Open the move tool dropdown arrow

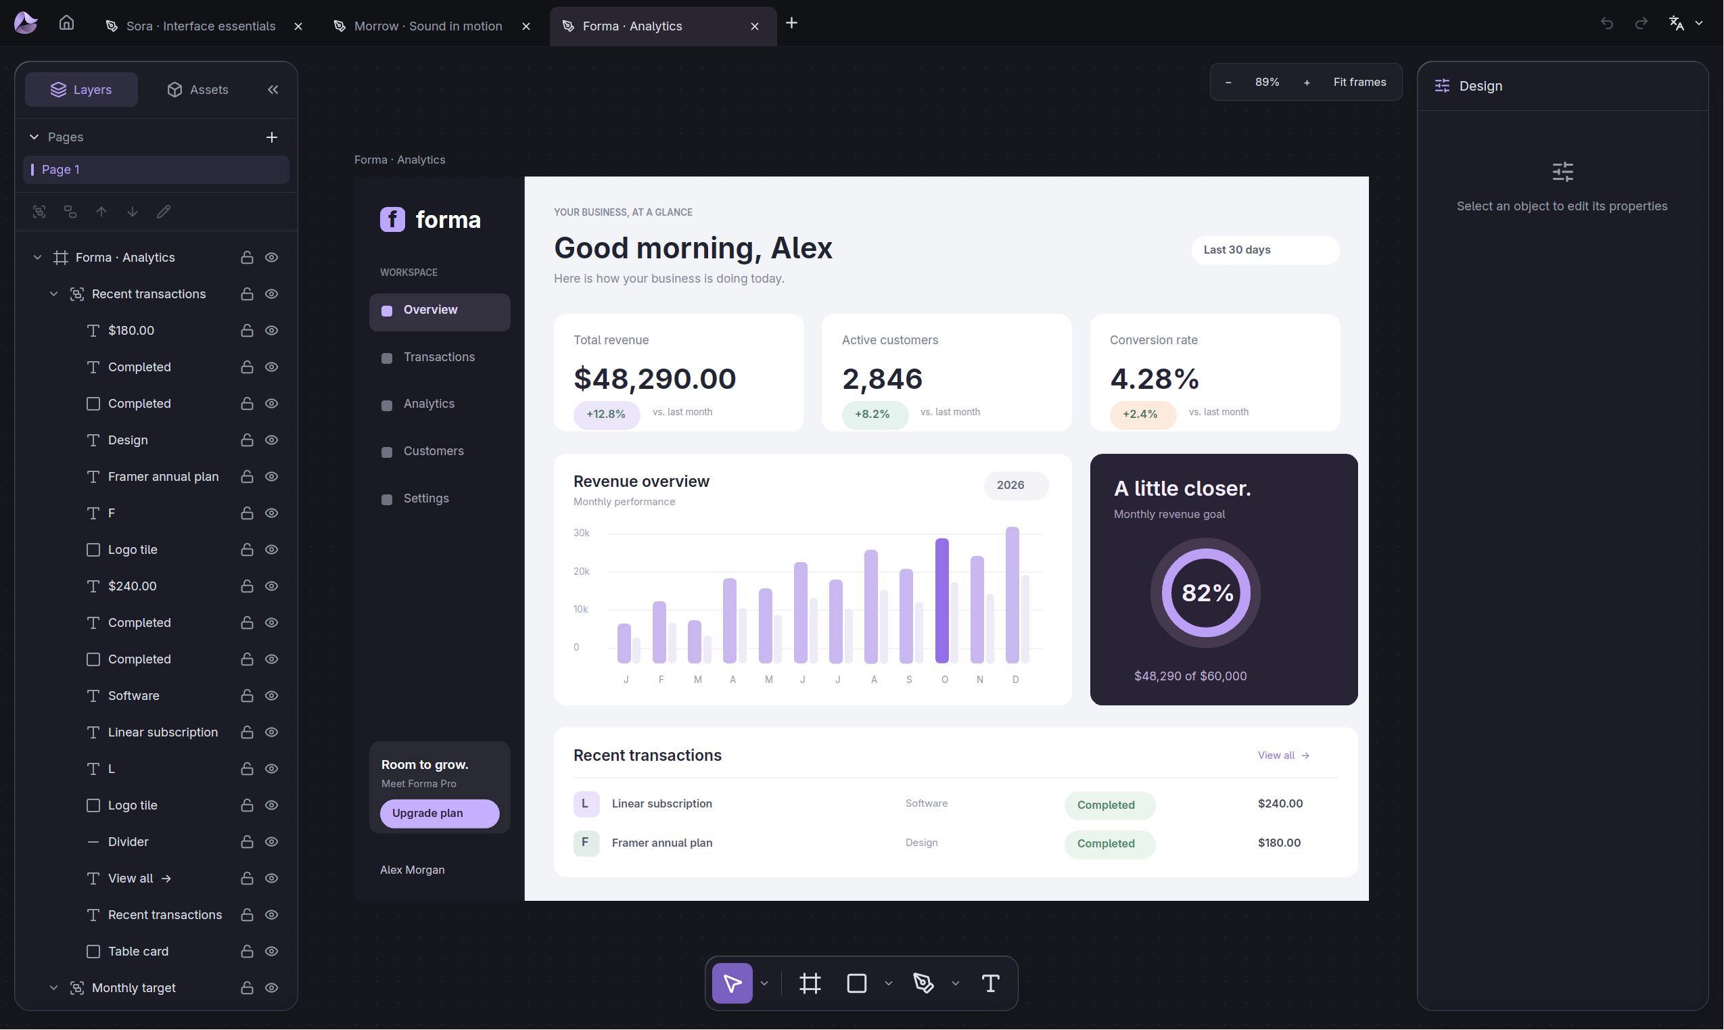point(764,983)
